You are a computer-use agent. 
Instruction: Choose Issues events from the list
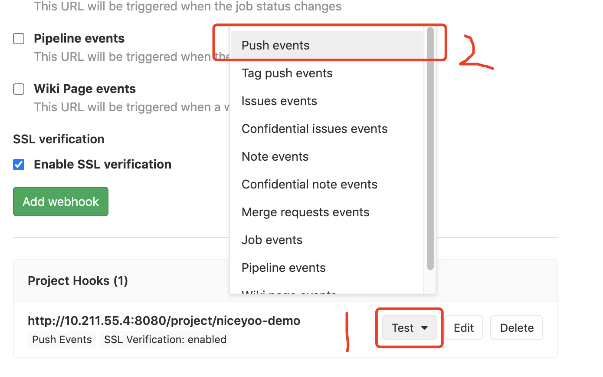click(x=327, y=101)
